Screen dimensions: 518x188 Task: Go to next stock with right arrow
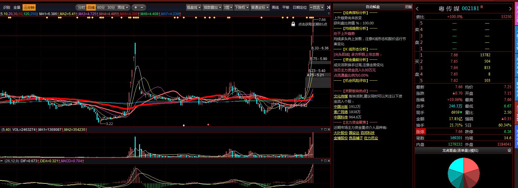click(x=510, y=9)
